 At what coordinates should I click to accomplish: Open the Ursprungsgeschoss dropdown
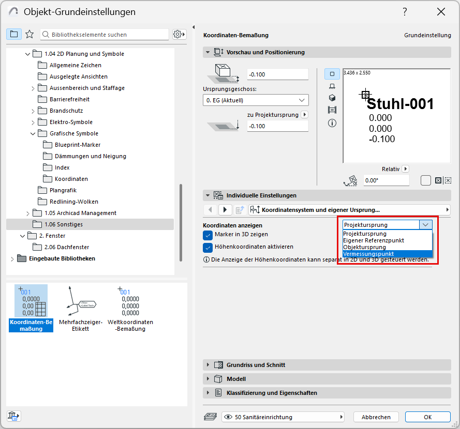click(256, 100)
